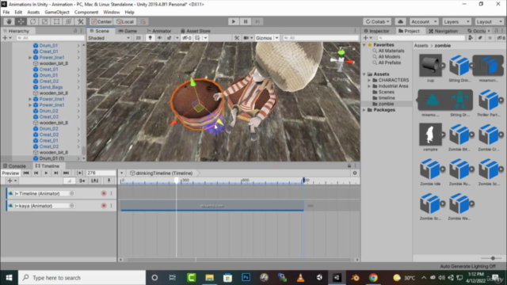Toggle record on kaya (Animator) track

pyautogui.click(x=104, y=206)
